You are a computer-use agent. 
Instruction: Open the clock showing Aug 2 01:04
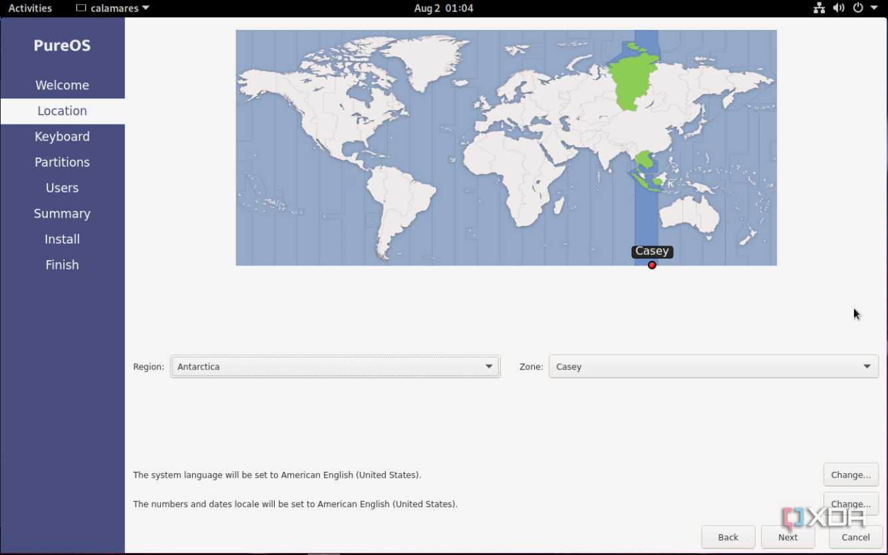click(x=444, y=8)
